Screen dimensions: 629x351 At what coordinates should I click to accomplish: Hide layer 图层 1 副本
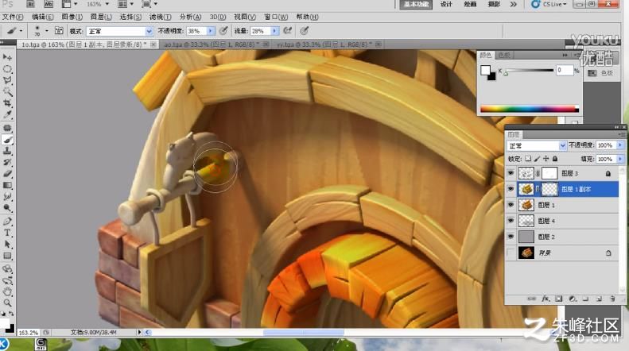coord(511,189)
